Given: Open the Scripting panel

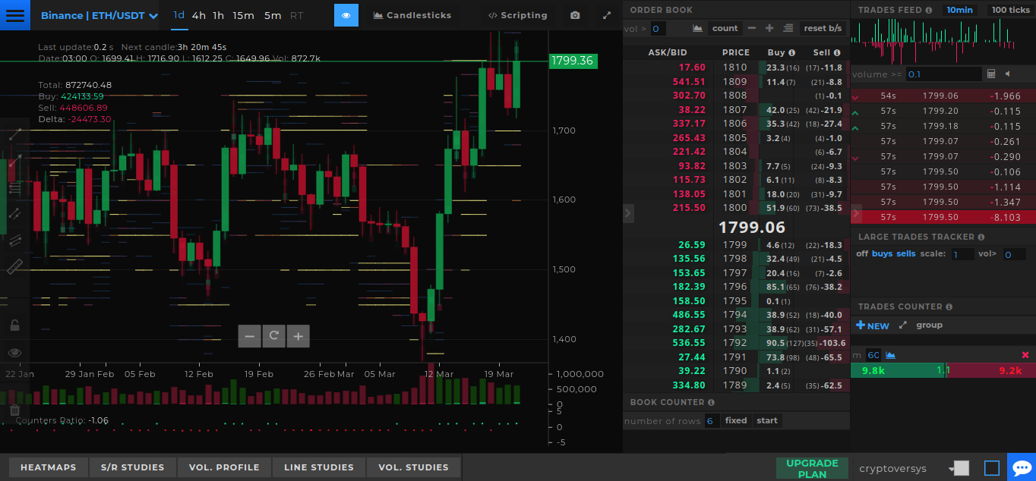Looking at the screenshot, I should coord(517,15).
